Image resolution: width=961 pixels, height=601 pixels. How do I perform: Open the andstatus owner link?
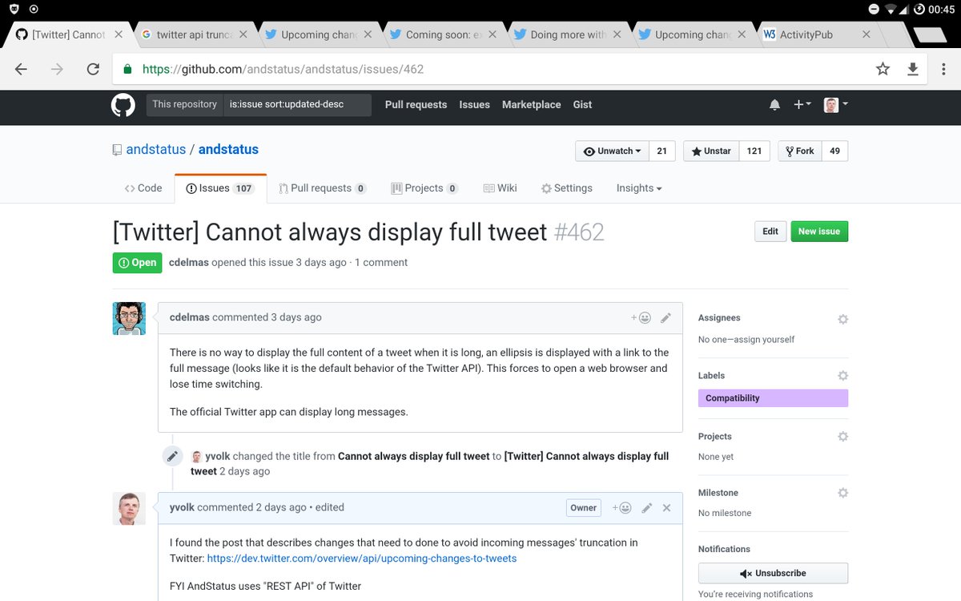(x=156, y=150)
